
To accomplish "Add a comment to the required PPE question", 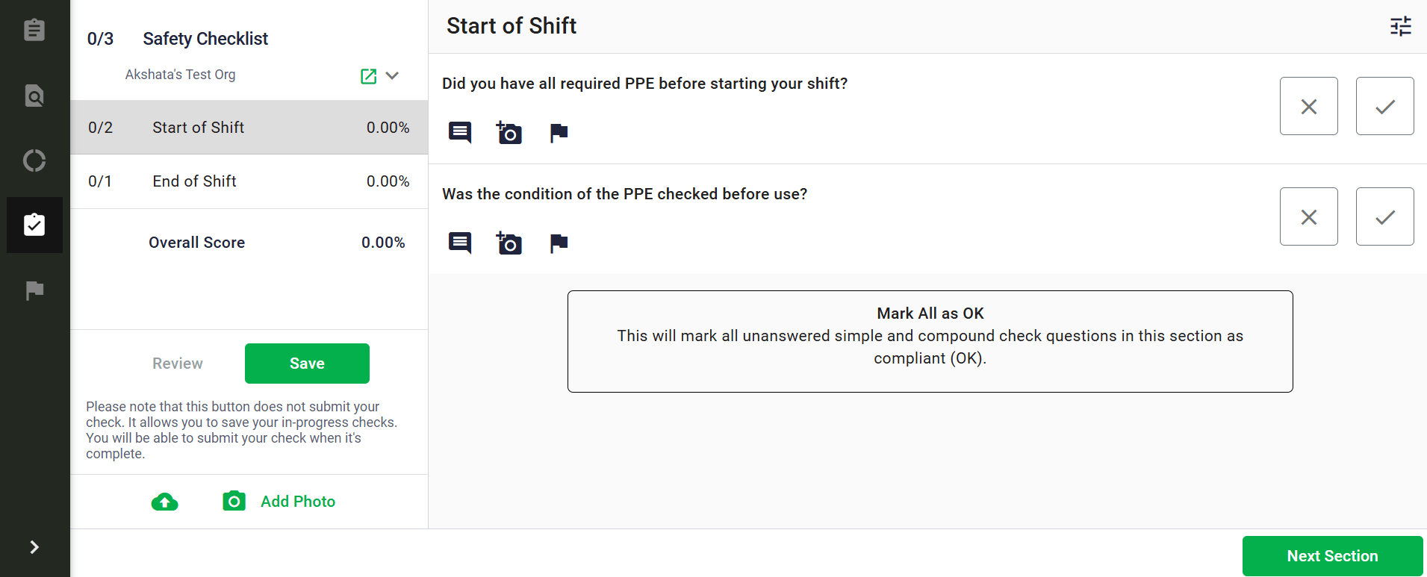I will tap(460, 133).
